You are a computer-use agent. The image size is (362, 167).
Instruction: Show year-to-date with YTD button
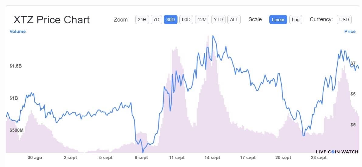[218, 20]
